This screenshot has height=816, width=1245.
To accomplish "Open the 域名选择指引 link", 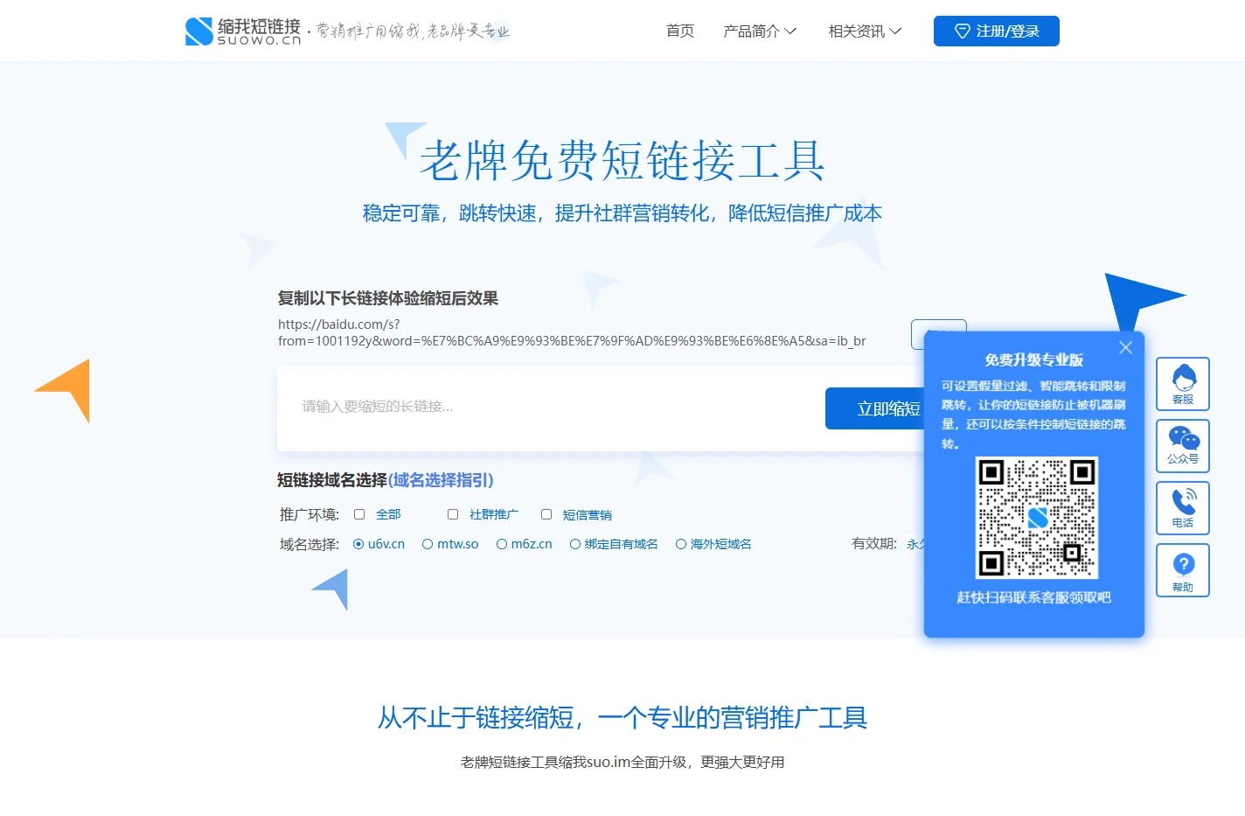I will pos(441,480).
